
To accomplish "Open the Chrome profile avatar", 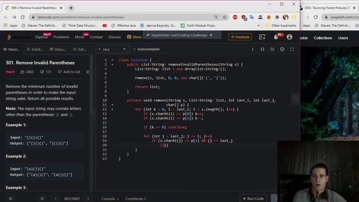I will click(x=286, y=17).
